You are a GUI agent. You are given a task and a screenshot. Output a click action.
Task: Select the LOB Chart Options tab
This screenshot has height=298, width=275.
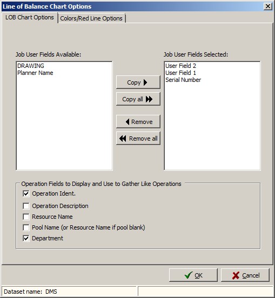tap(30, 17)
